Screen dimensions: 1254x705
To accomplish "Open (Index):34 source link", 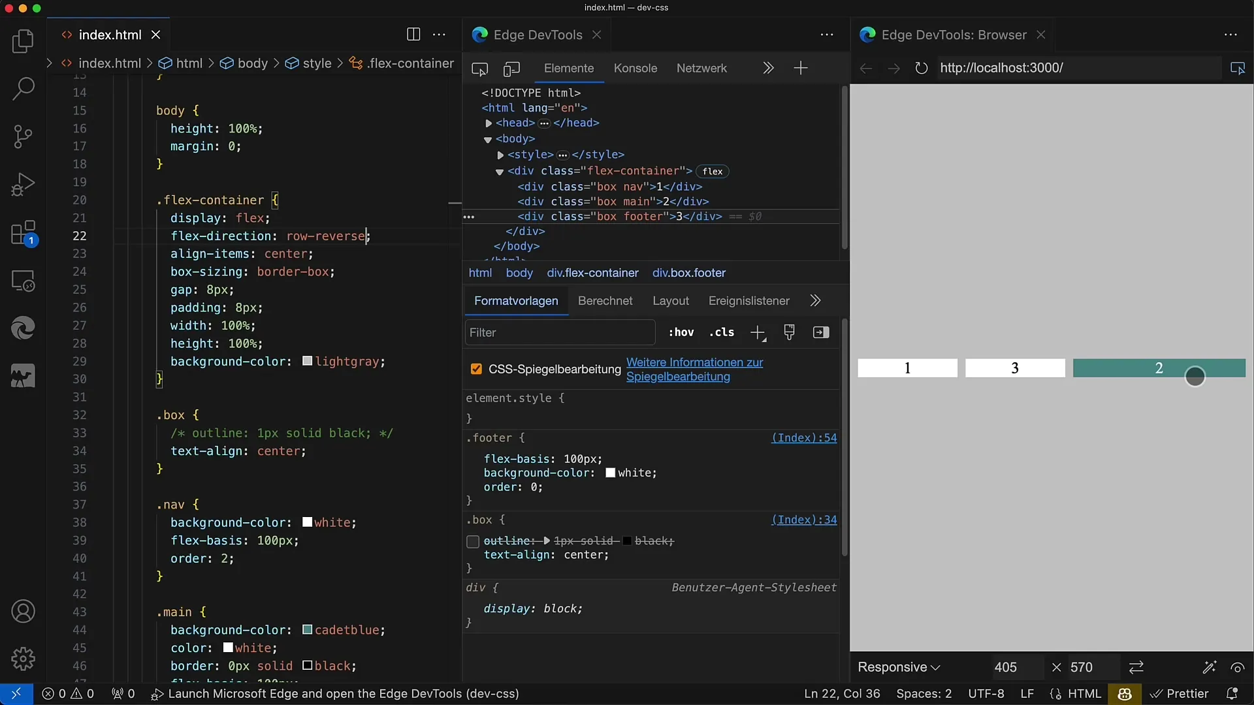I will coord(804,520).
